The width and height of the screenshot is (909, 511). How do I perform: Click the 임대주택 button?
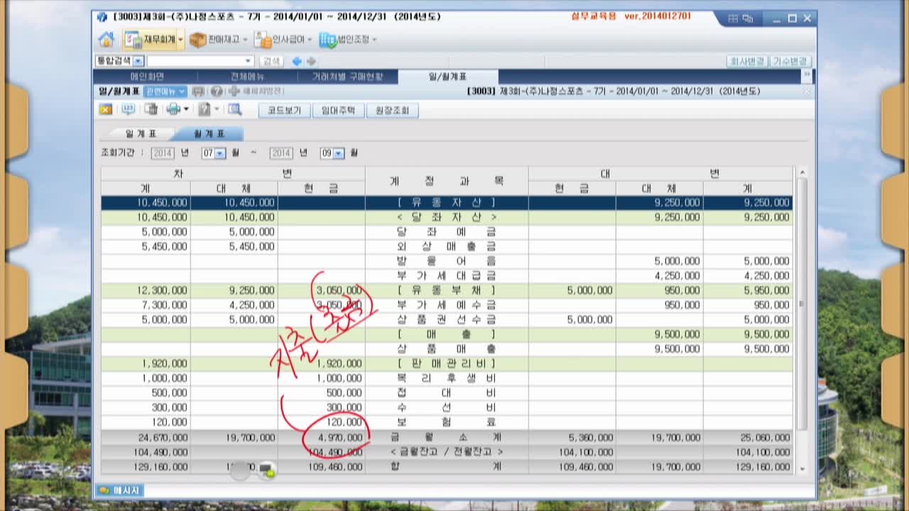(x=338, y=110)
